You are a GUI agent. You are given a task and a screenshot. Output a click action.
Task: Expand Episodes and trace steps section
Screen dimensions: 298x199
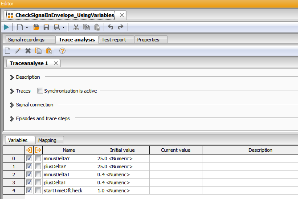(x=12, y=119)
